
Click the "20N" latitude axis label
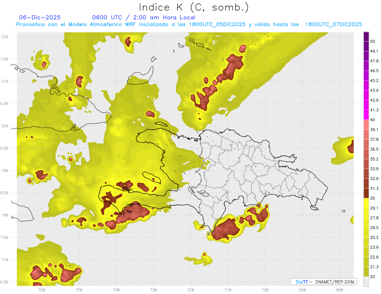(x=5, y=126)
